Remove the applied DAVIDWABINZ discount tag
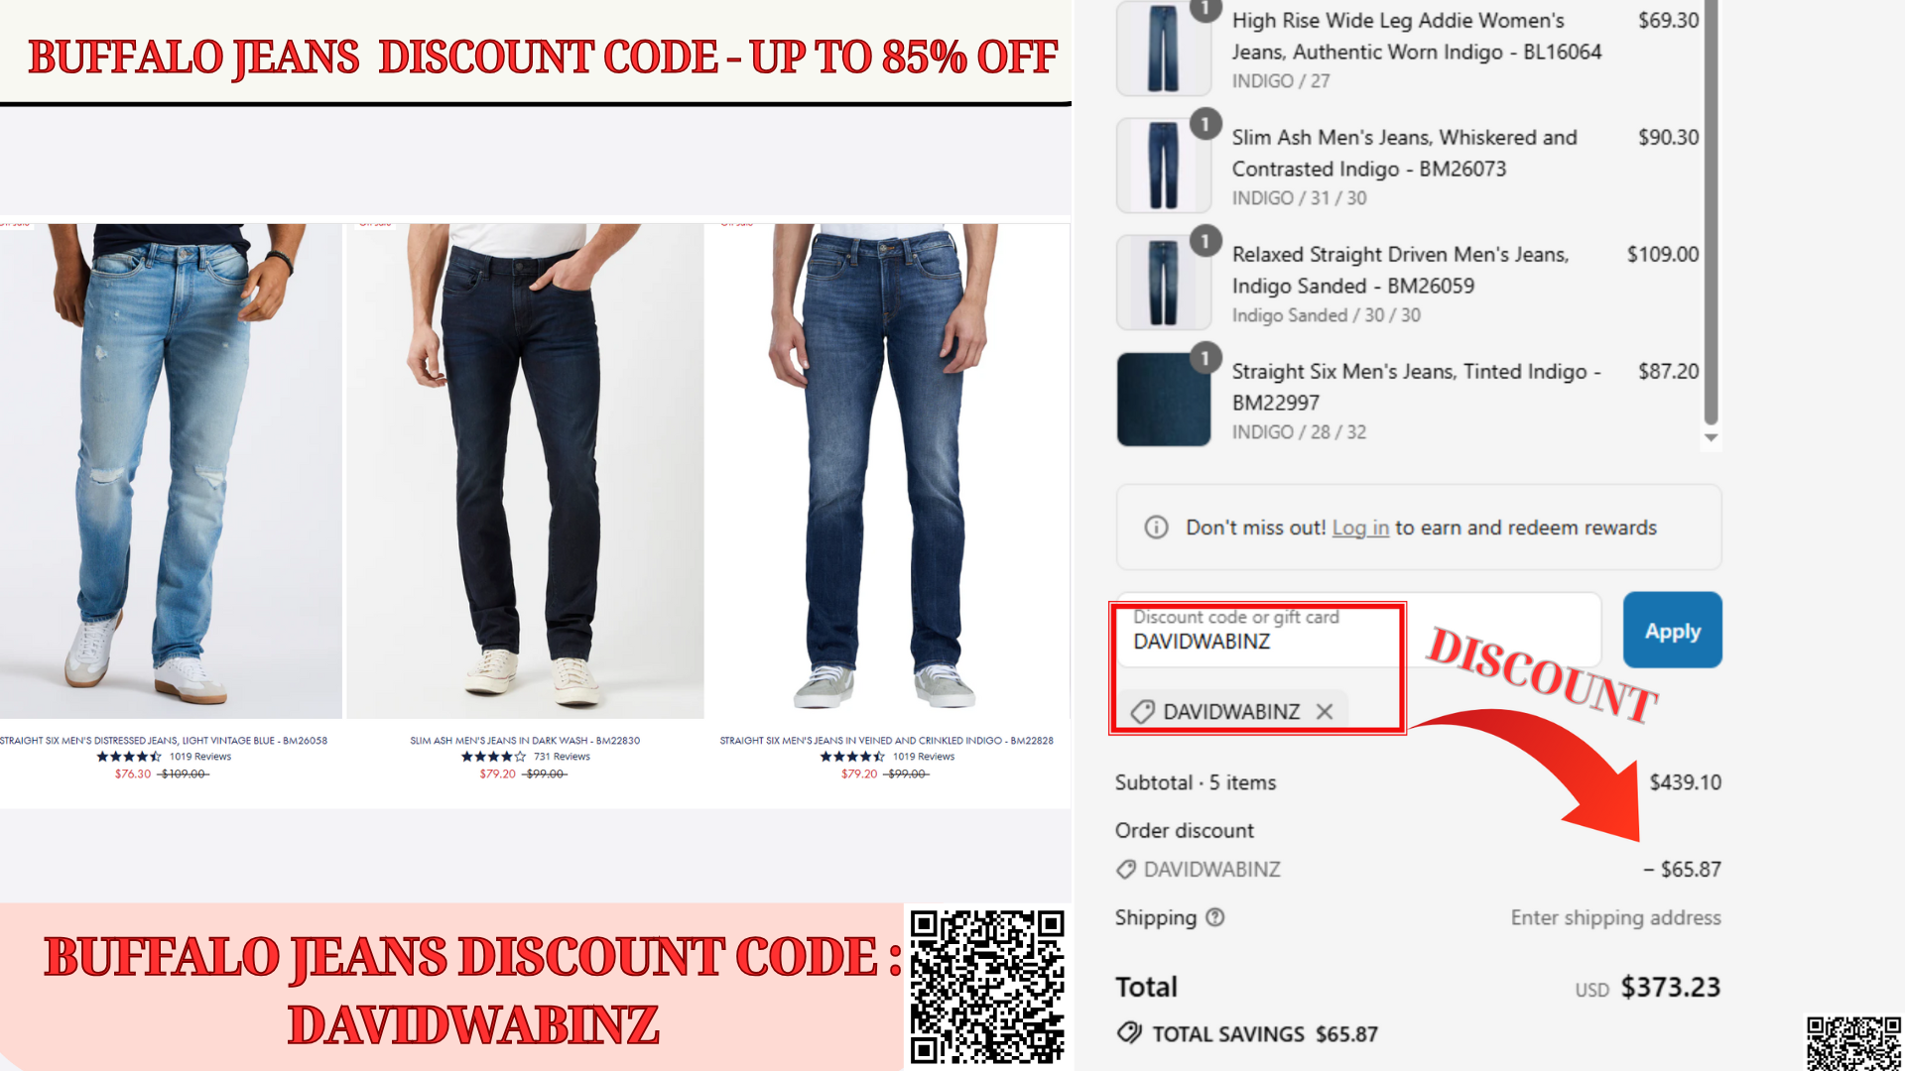 tap(1325, 711)
